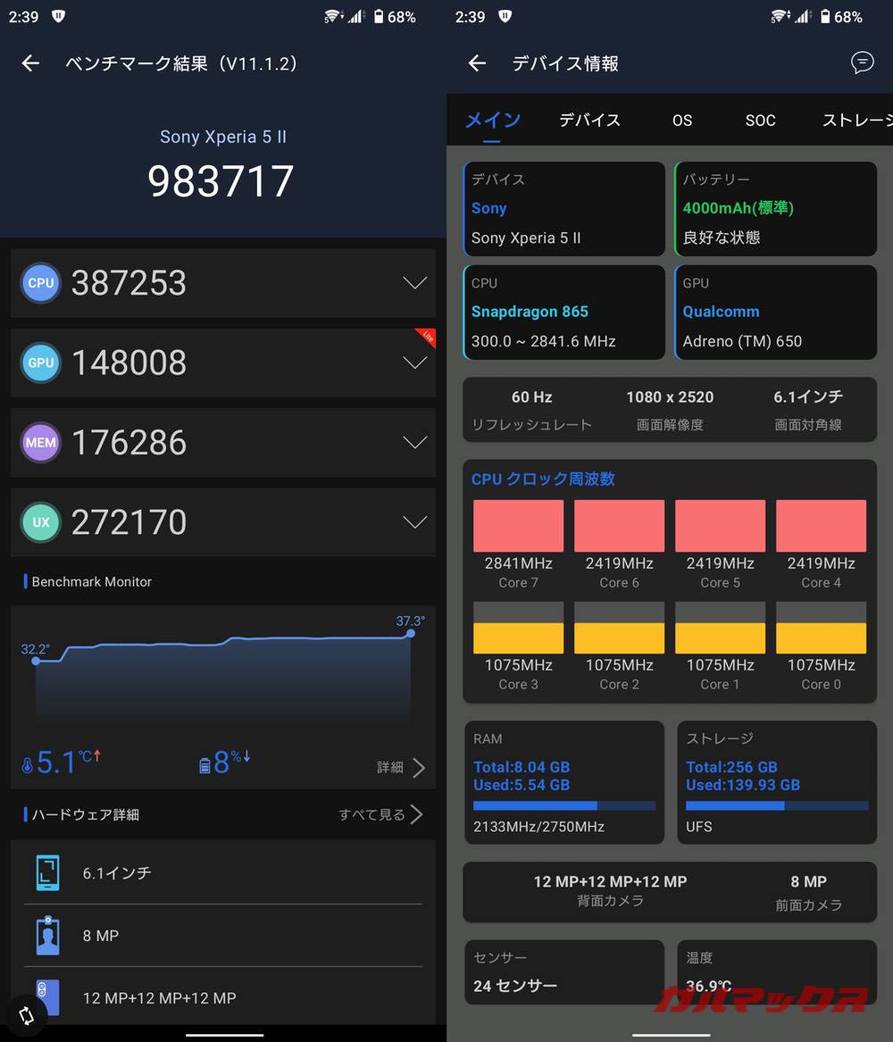
Task: Tap the ストレージ usage progress bar
Action: click(x=777, y=805)
